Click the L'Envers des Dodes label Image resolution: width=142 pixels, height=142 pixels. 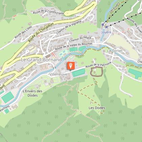tap(32, 93)
